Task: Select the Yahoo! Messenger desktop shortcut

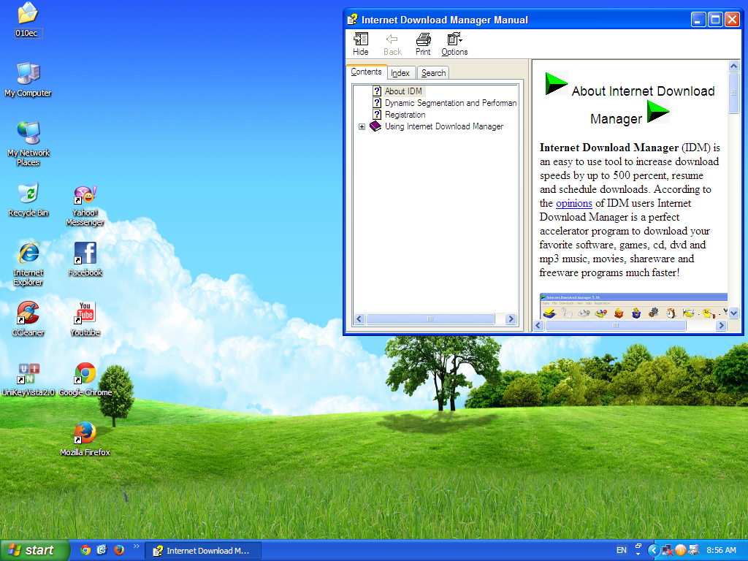Action: (x=85, y=207)
